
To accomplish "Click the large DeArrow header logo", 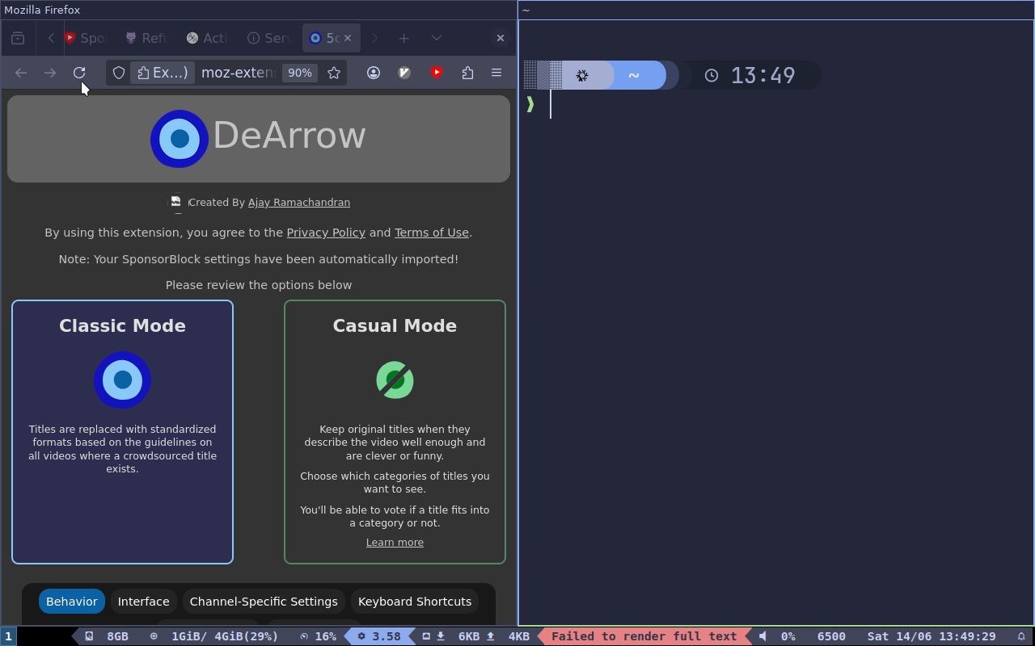I will click(180, 139).
